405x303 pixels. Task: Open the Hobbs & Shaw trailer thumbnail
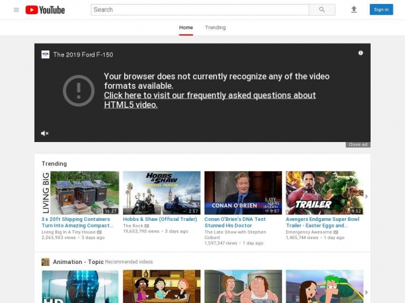[162, 193]
